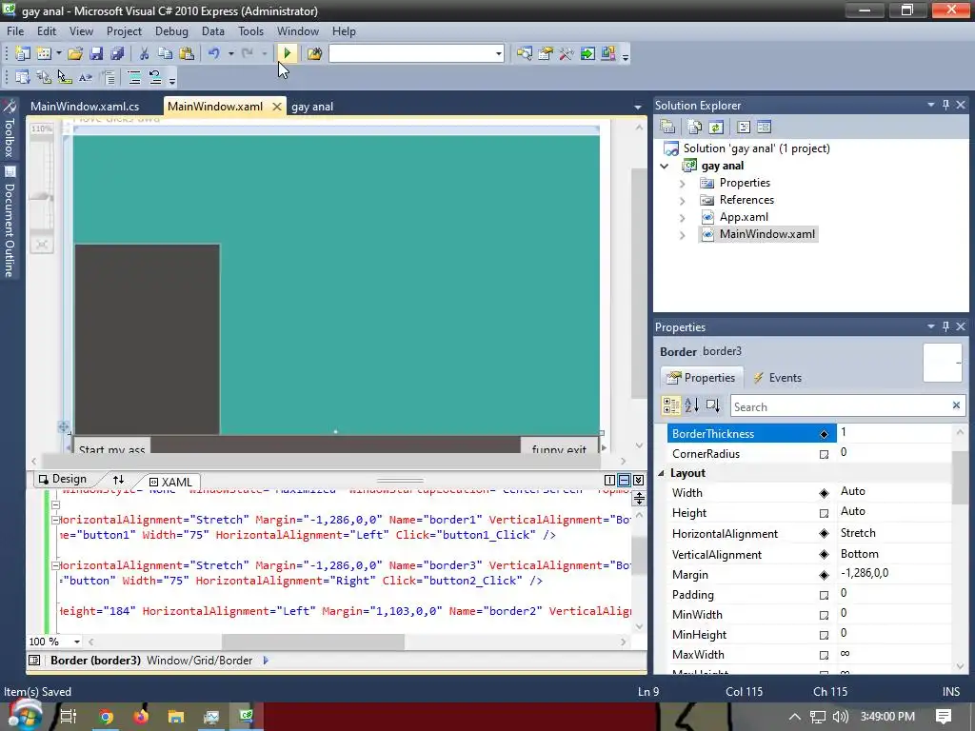Open the Project menu

point(124,31)
